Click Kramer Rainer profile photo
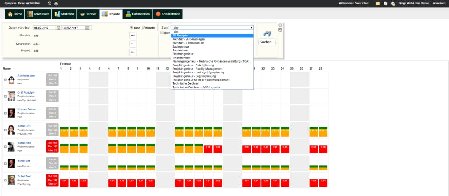The image size is (449, 196). (11, 113)
